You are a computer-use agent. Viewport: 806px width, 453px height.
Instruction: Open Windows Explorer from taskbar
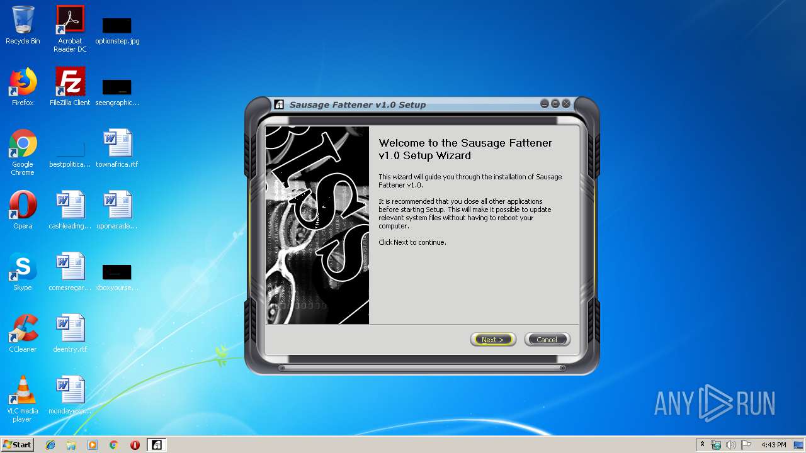click(71, 445)
